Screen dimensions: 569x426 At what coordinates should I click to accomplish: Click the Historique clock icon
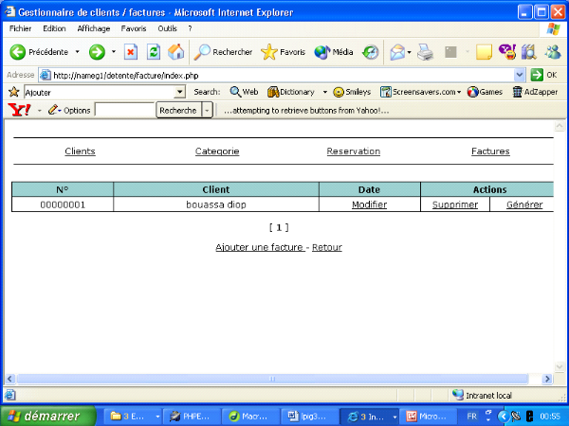pos(371,51)
